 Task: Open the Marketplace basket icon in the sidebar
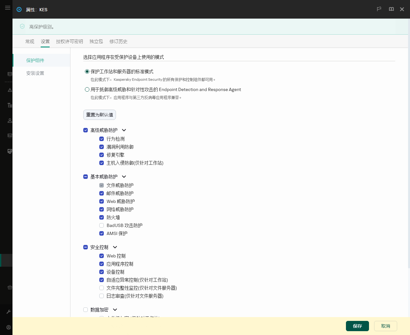[10, 287]
